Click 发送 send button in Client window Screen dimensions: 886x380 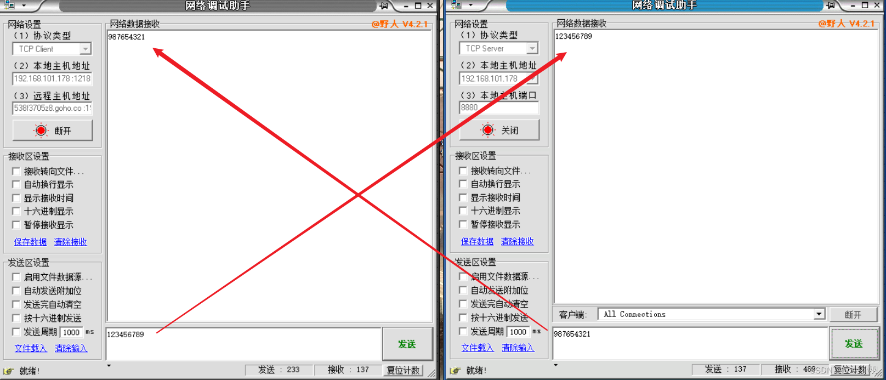[407, 344]
